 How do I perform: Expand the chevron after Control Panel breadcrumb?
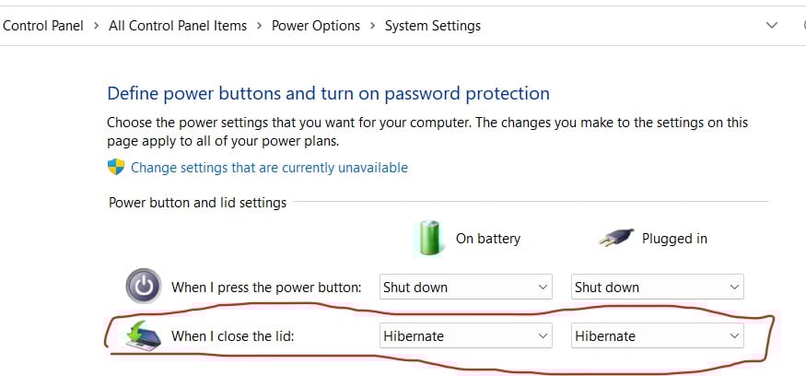[97, 26]
